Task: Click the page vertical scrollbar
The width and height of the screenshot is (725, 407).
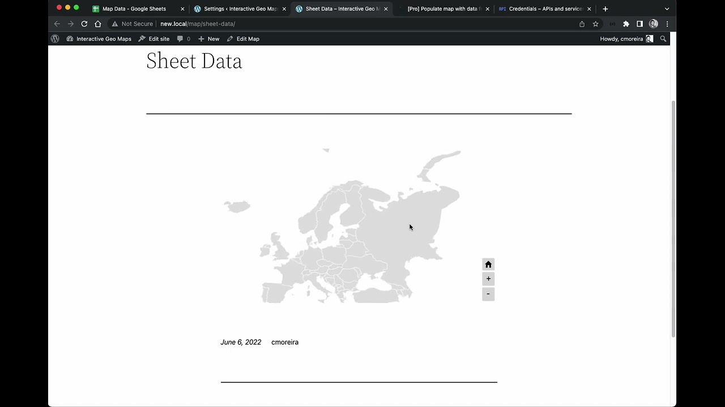Action: [x=673, y=219]
